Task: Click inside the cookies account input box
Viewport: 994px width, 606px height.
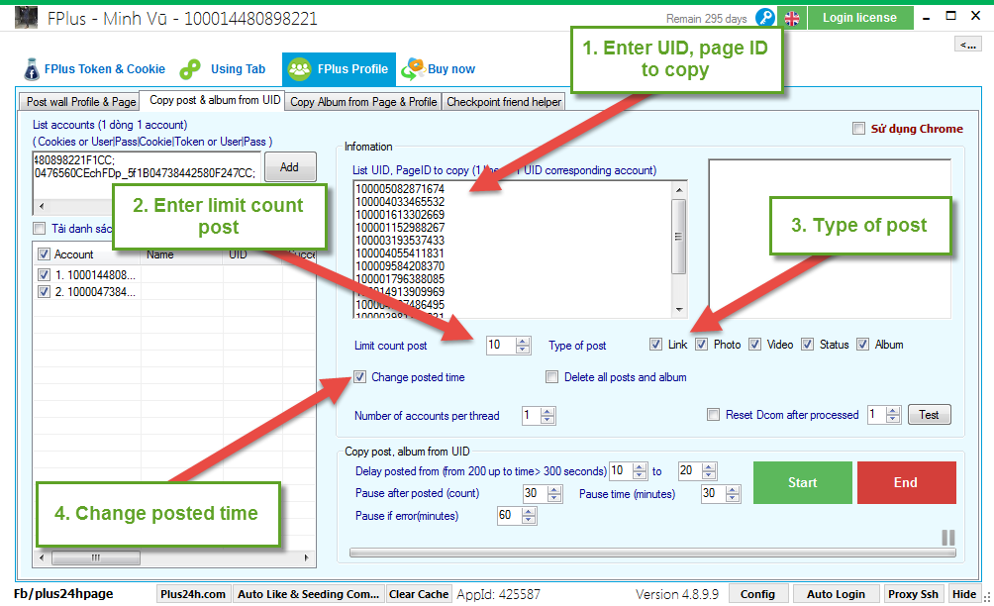Action: 147,175
